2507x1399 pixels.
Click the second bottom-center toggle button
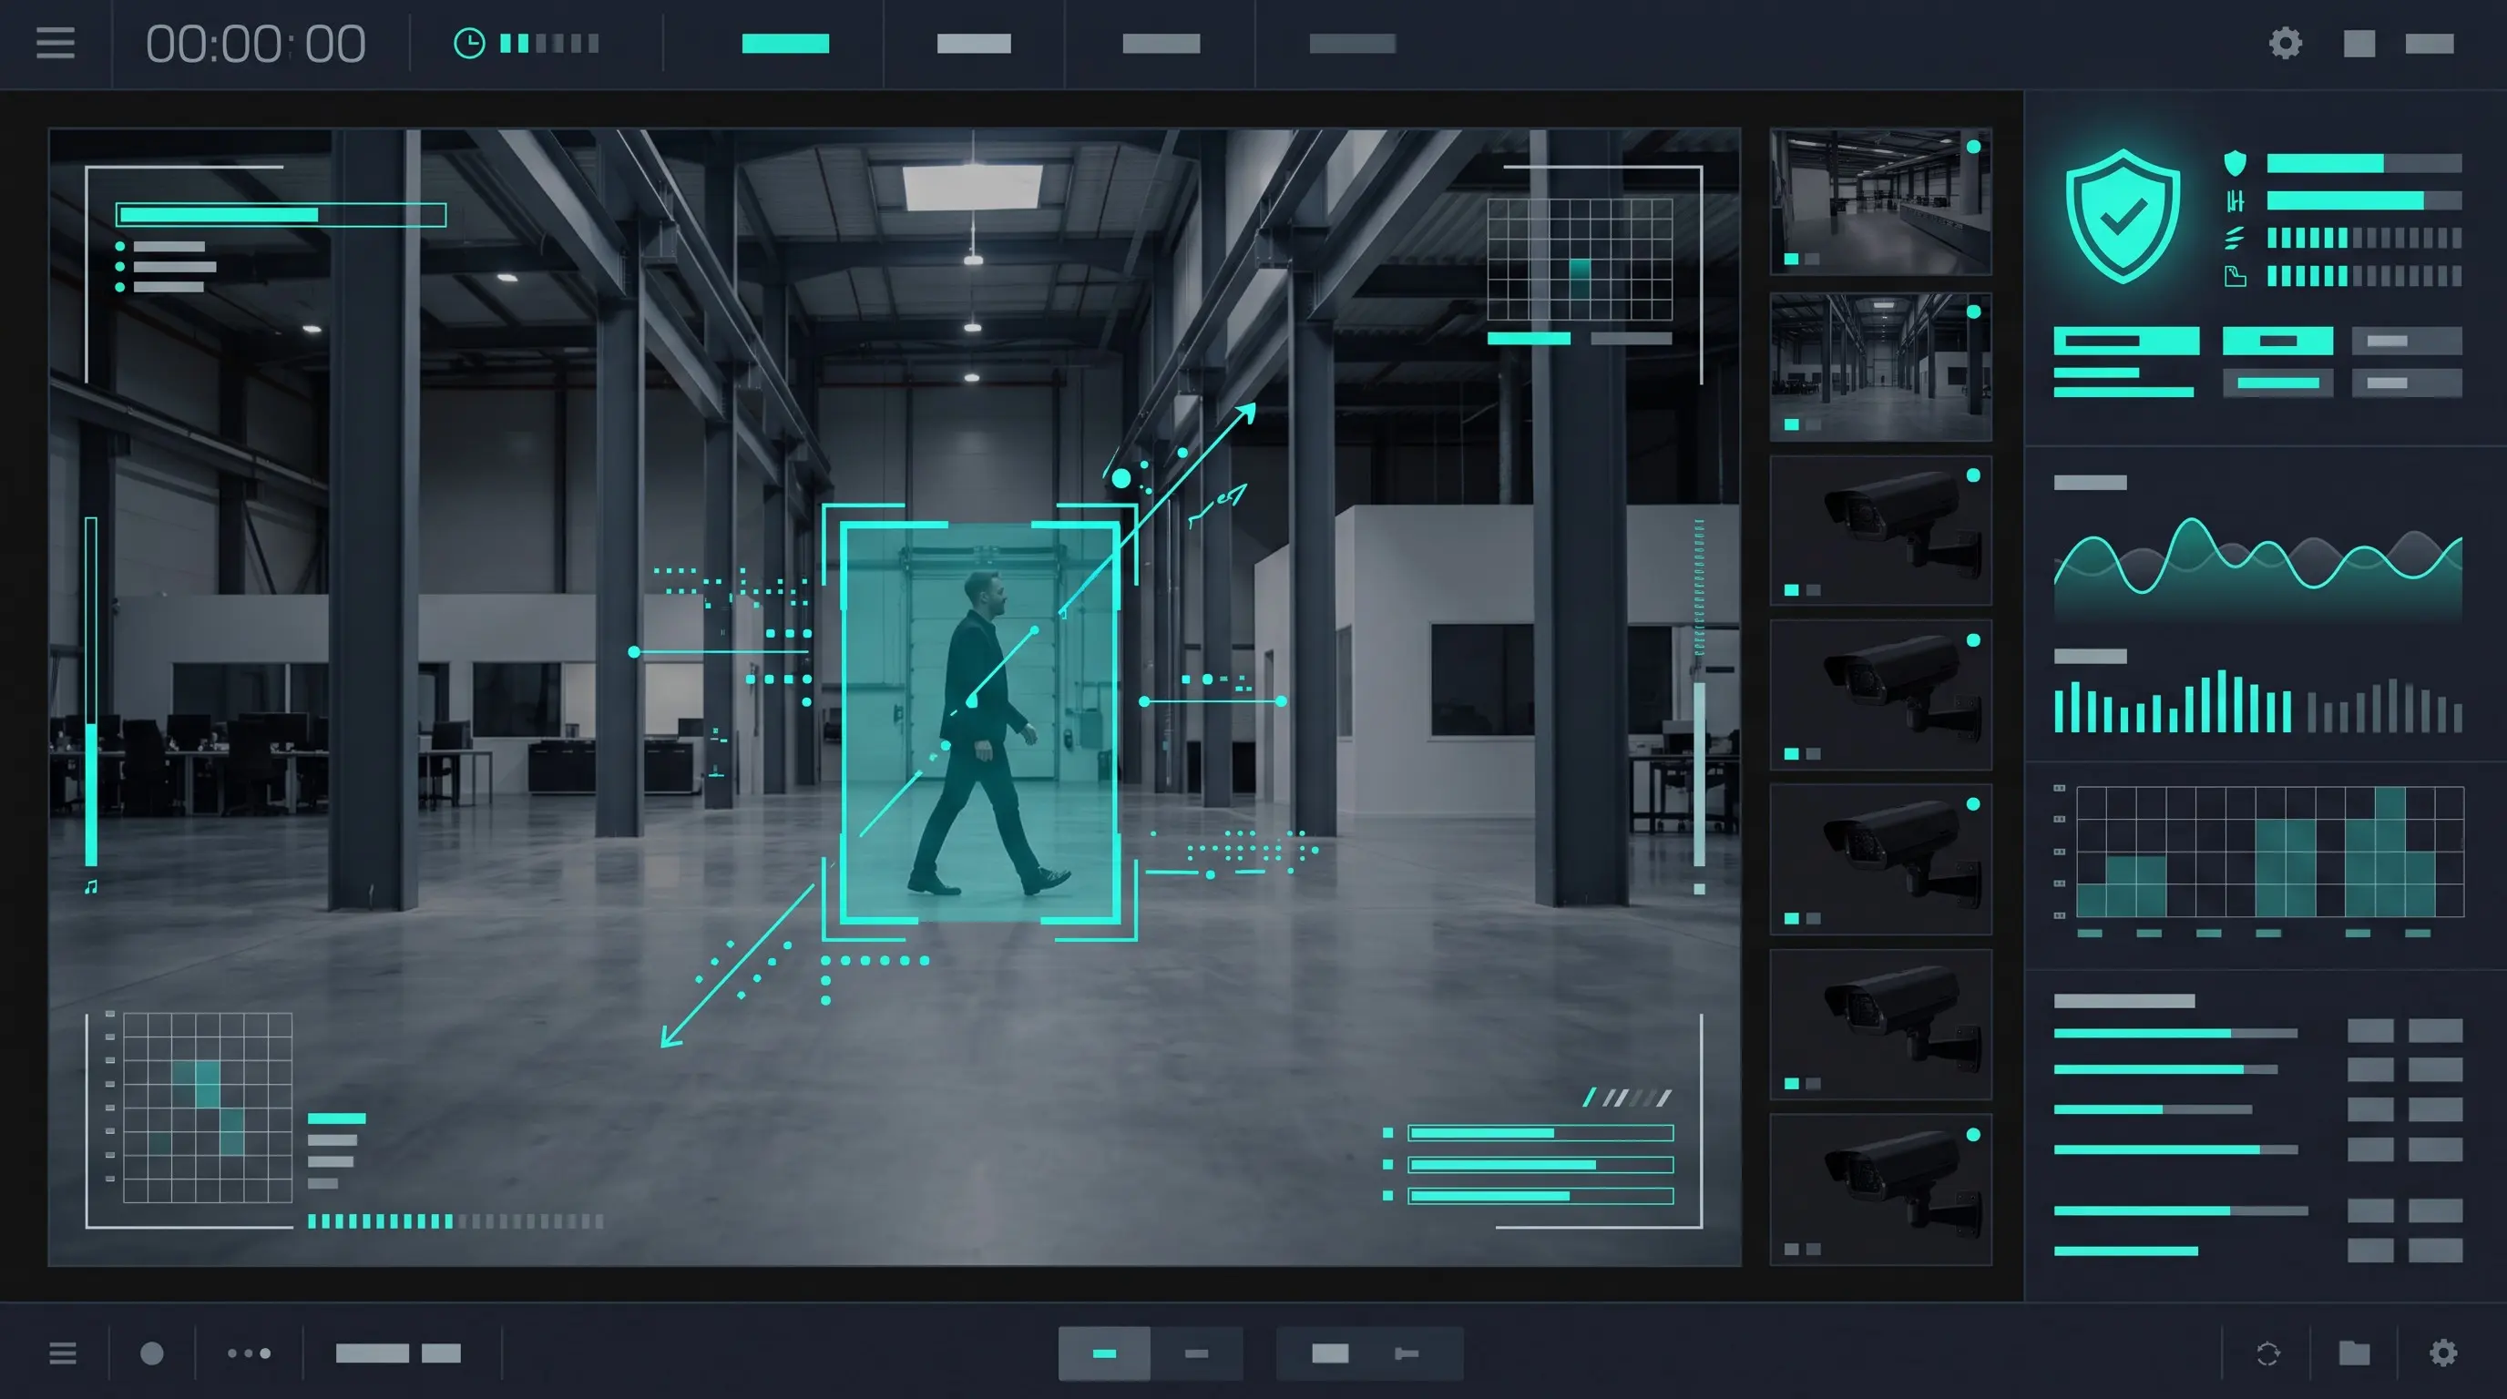click(x=1196, y=1353)
